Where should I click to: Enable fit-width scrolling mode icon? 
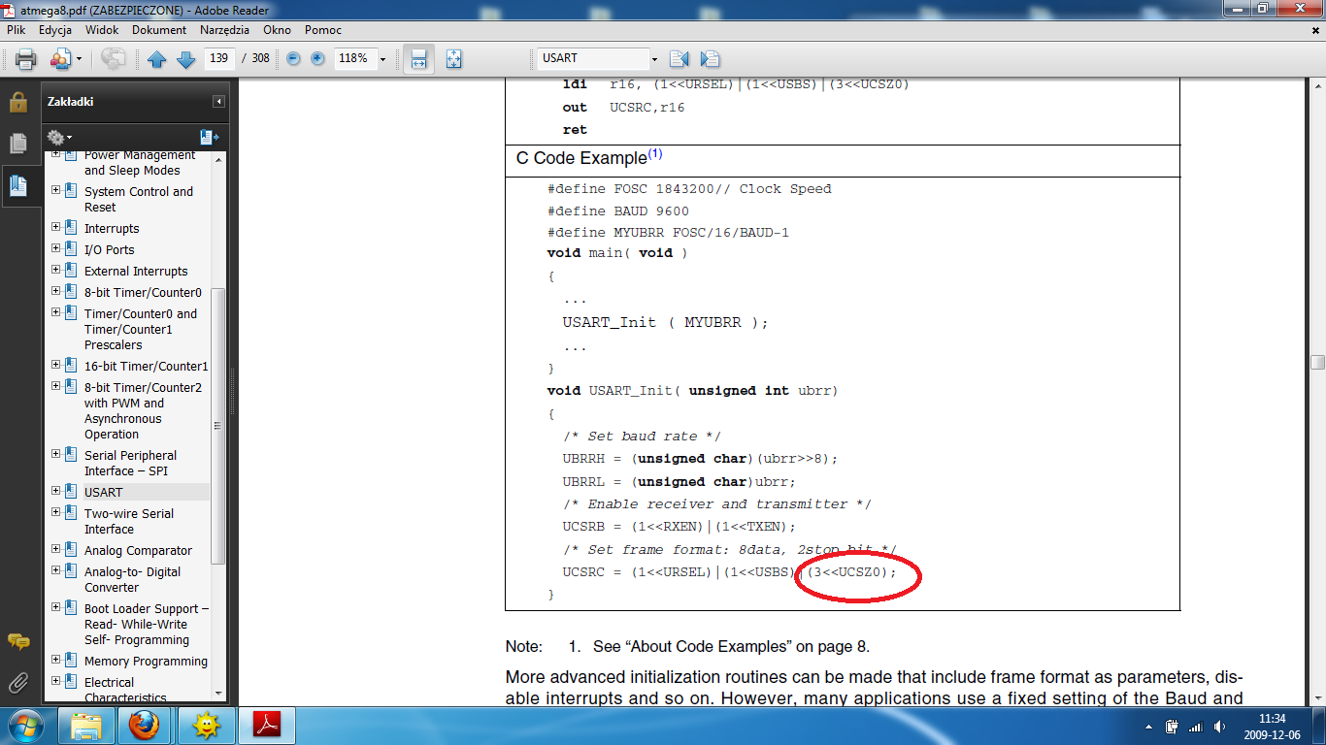pyautogui.click(x=418, y=58)
